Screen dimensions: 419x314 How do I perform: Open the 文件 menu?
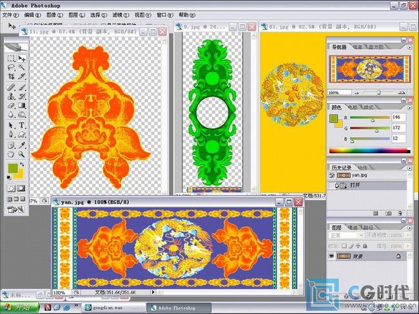(10, 15)
